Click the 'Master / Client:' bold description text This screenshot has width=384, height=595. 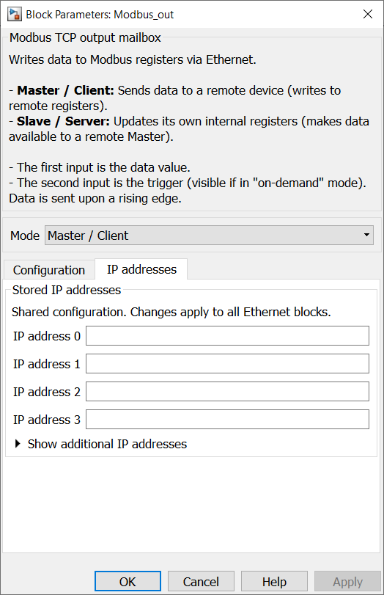click(x=65, y=90)
